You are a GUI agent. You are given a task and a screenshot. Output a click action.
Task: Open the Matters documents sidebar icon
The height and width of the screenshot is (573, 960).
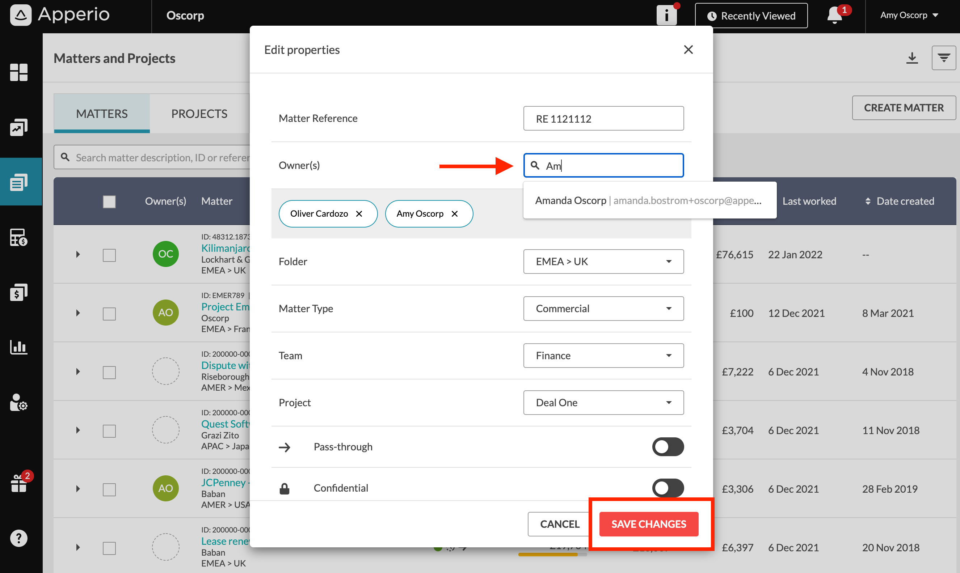click(x=18, y=182)
